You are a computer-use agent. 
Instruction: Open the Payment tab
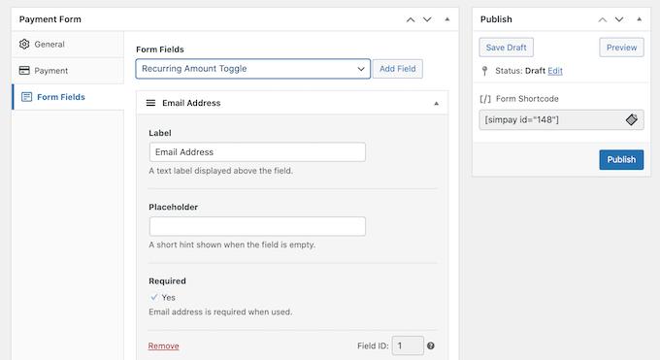68,71
